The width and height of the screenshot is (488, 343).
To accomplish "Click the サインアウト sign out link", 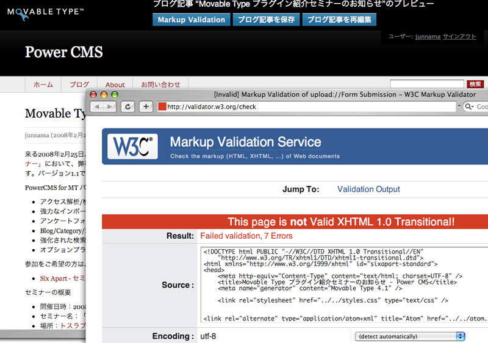I will pos(459,37).
